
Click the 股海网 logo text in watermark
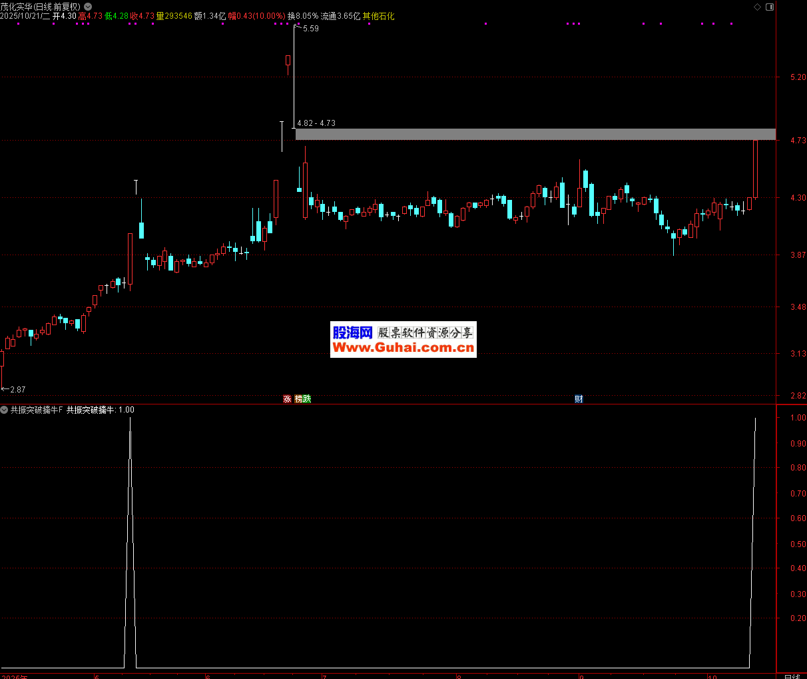click(x=352, y=333)
